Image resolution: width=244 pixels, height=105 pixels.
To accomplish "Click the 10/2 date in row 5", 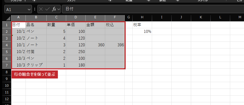I will coord(19,52).
